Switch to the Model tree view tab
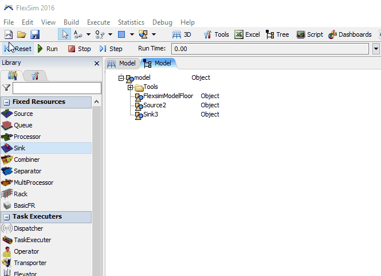381x276 pixels. pyautogui.click(x=159, y=64)
